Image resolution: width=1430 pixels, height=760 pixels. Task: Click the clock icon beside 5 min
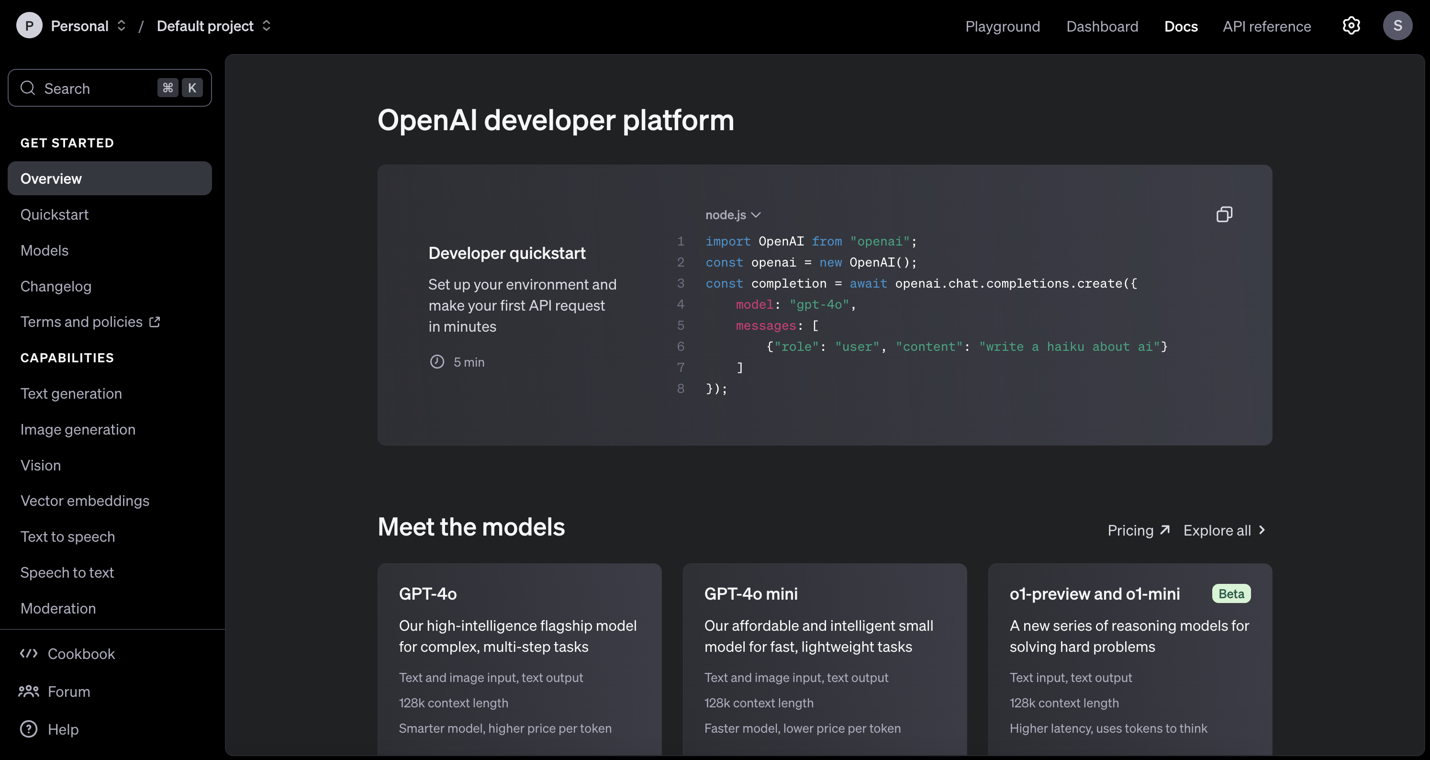[437, 362]
